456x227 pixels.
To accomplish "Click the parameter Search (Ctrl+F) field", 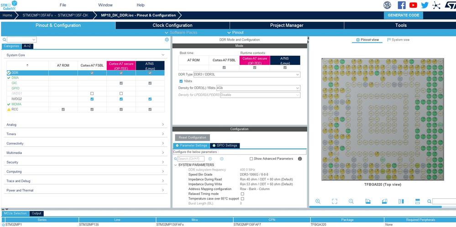I will pos(191,158).
